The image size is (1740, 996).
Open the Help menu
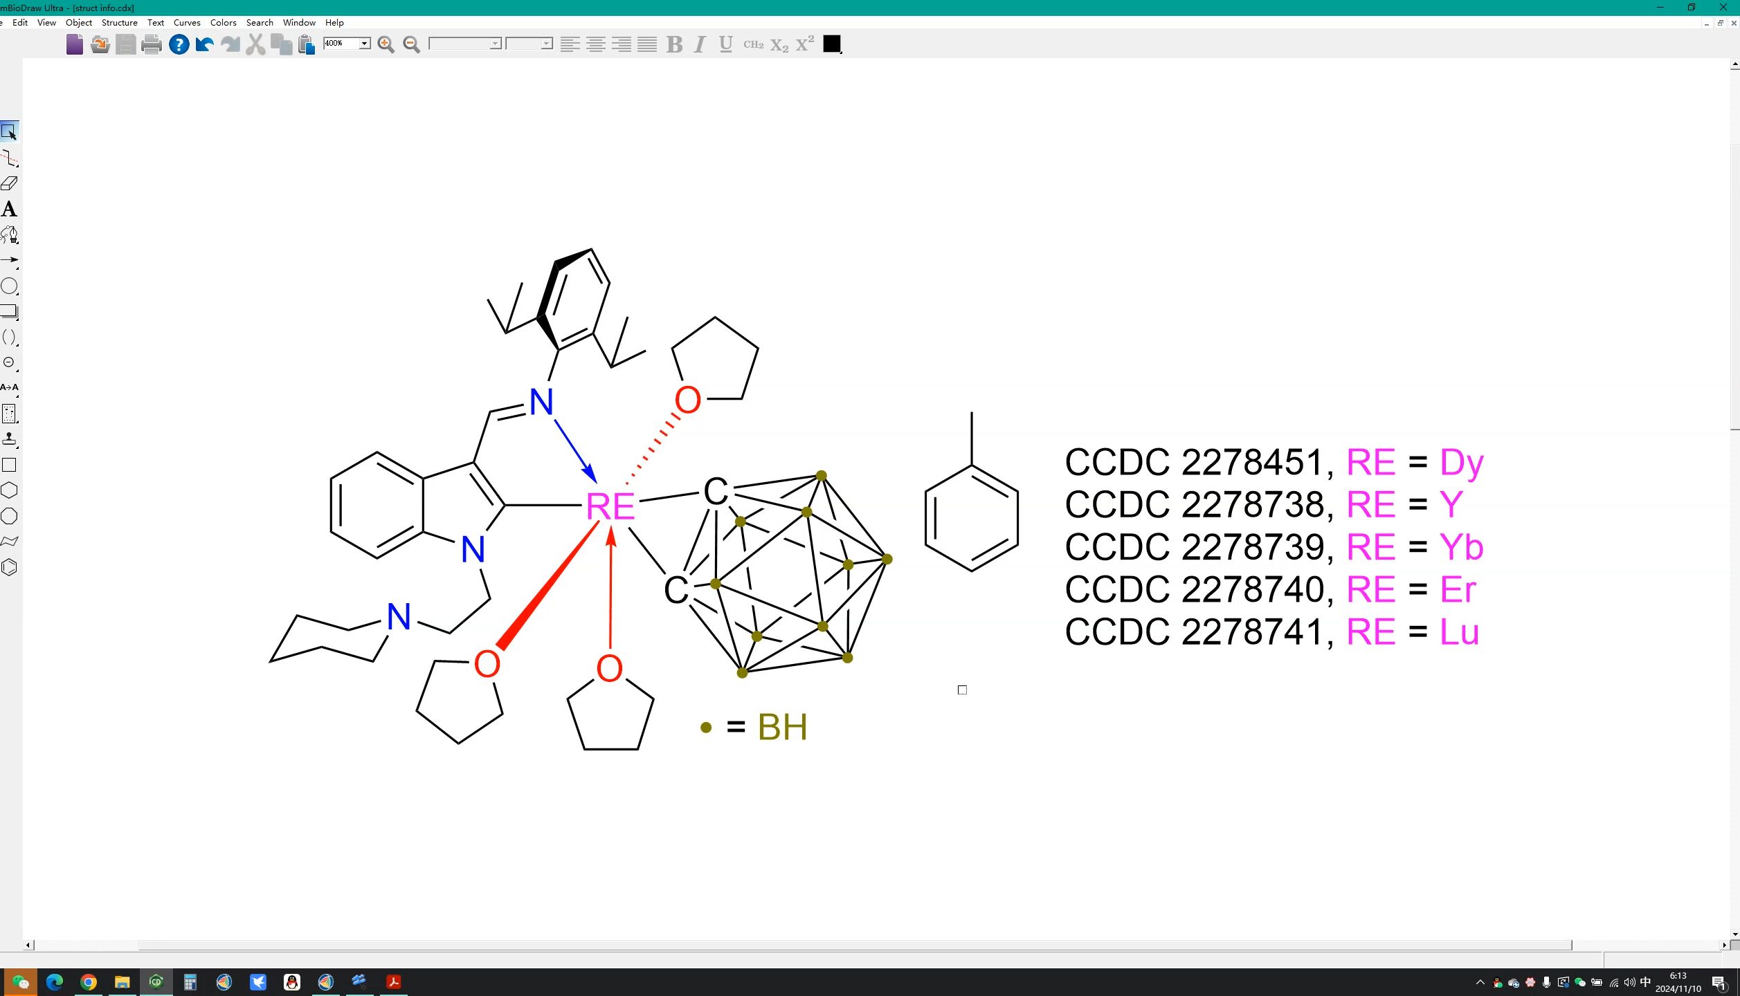click(334, 22)
